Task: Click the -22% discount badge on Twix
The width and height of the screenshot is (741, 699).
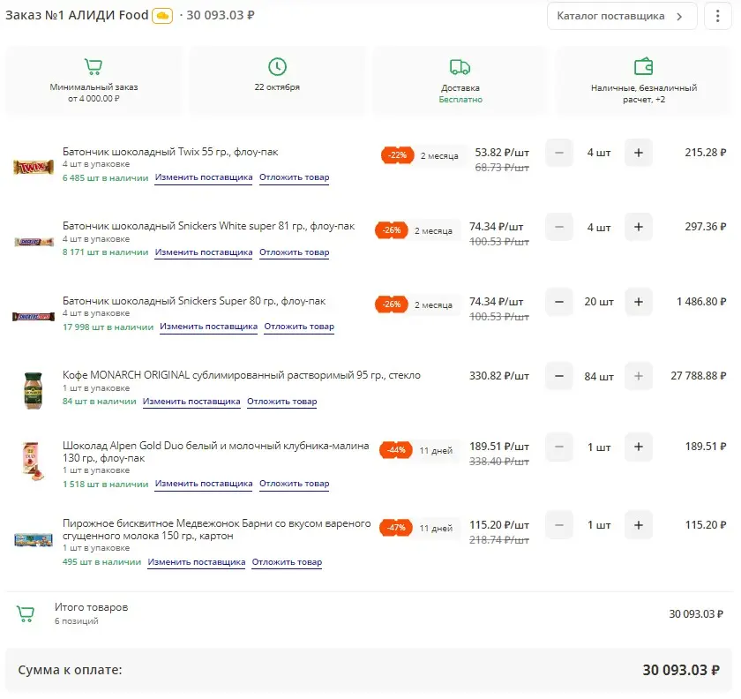Action: 397,155
